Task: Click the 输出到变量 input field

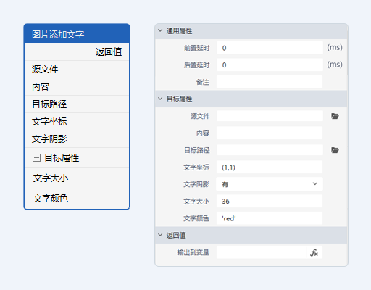Action: click(x=262, y=252)
